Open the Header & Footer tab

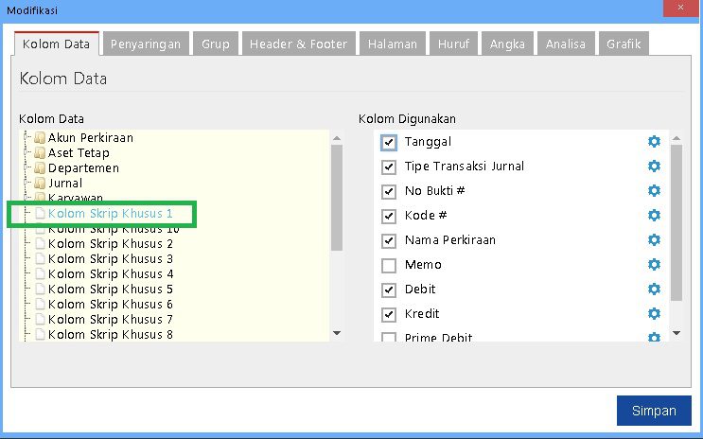(x=299, y=44)
